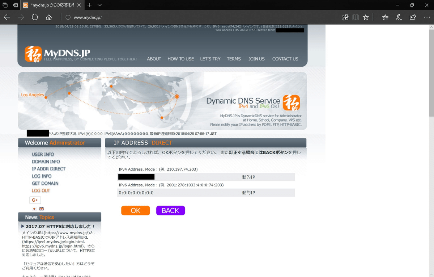Image resolution: width=434 pixels, height=277 pixels.
Task: Switch language to Japanese flag
Action: coord(35,209)
